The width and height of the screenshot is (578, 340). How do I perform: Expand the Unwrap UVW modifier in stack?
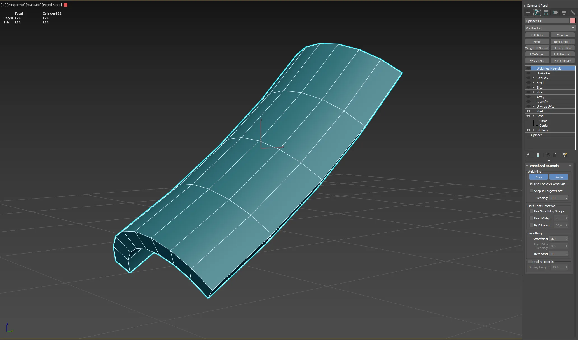pos(533,107)
